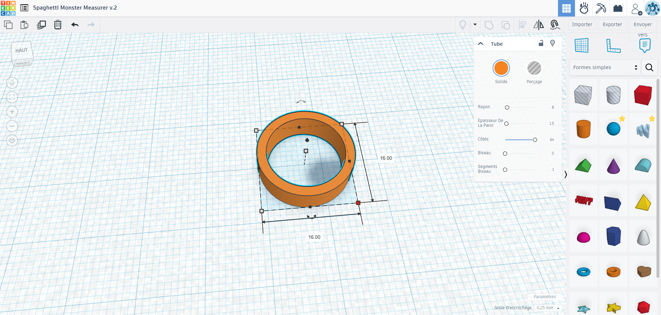Select the orange tube shape thumbnail
Image resolution: width=661 pixels, height=315 pixels.
(x=613, y=272)
